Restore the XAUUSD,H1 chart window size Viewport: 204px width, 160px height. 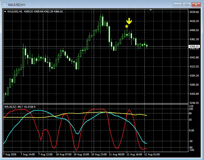(187, 5)
